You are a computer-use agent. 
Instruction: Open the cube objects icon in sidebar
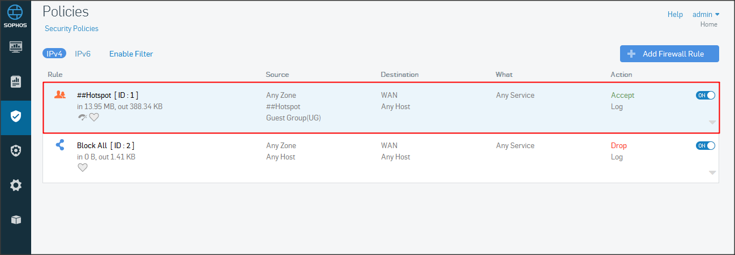(16, 220)
